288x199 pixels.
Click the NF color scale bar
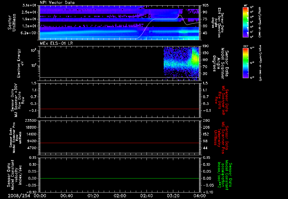coord(246,22)
